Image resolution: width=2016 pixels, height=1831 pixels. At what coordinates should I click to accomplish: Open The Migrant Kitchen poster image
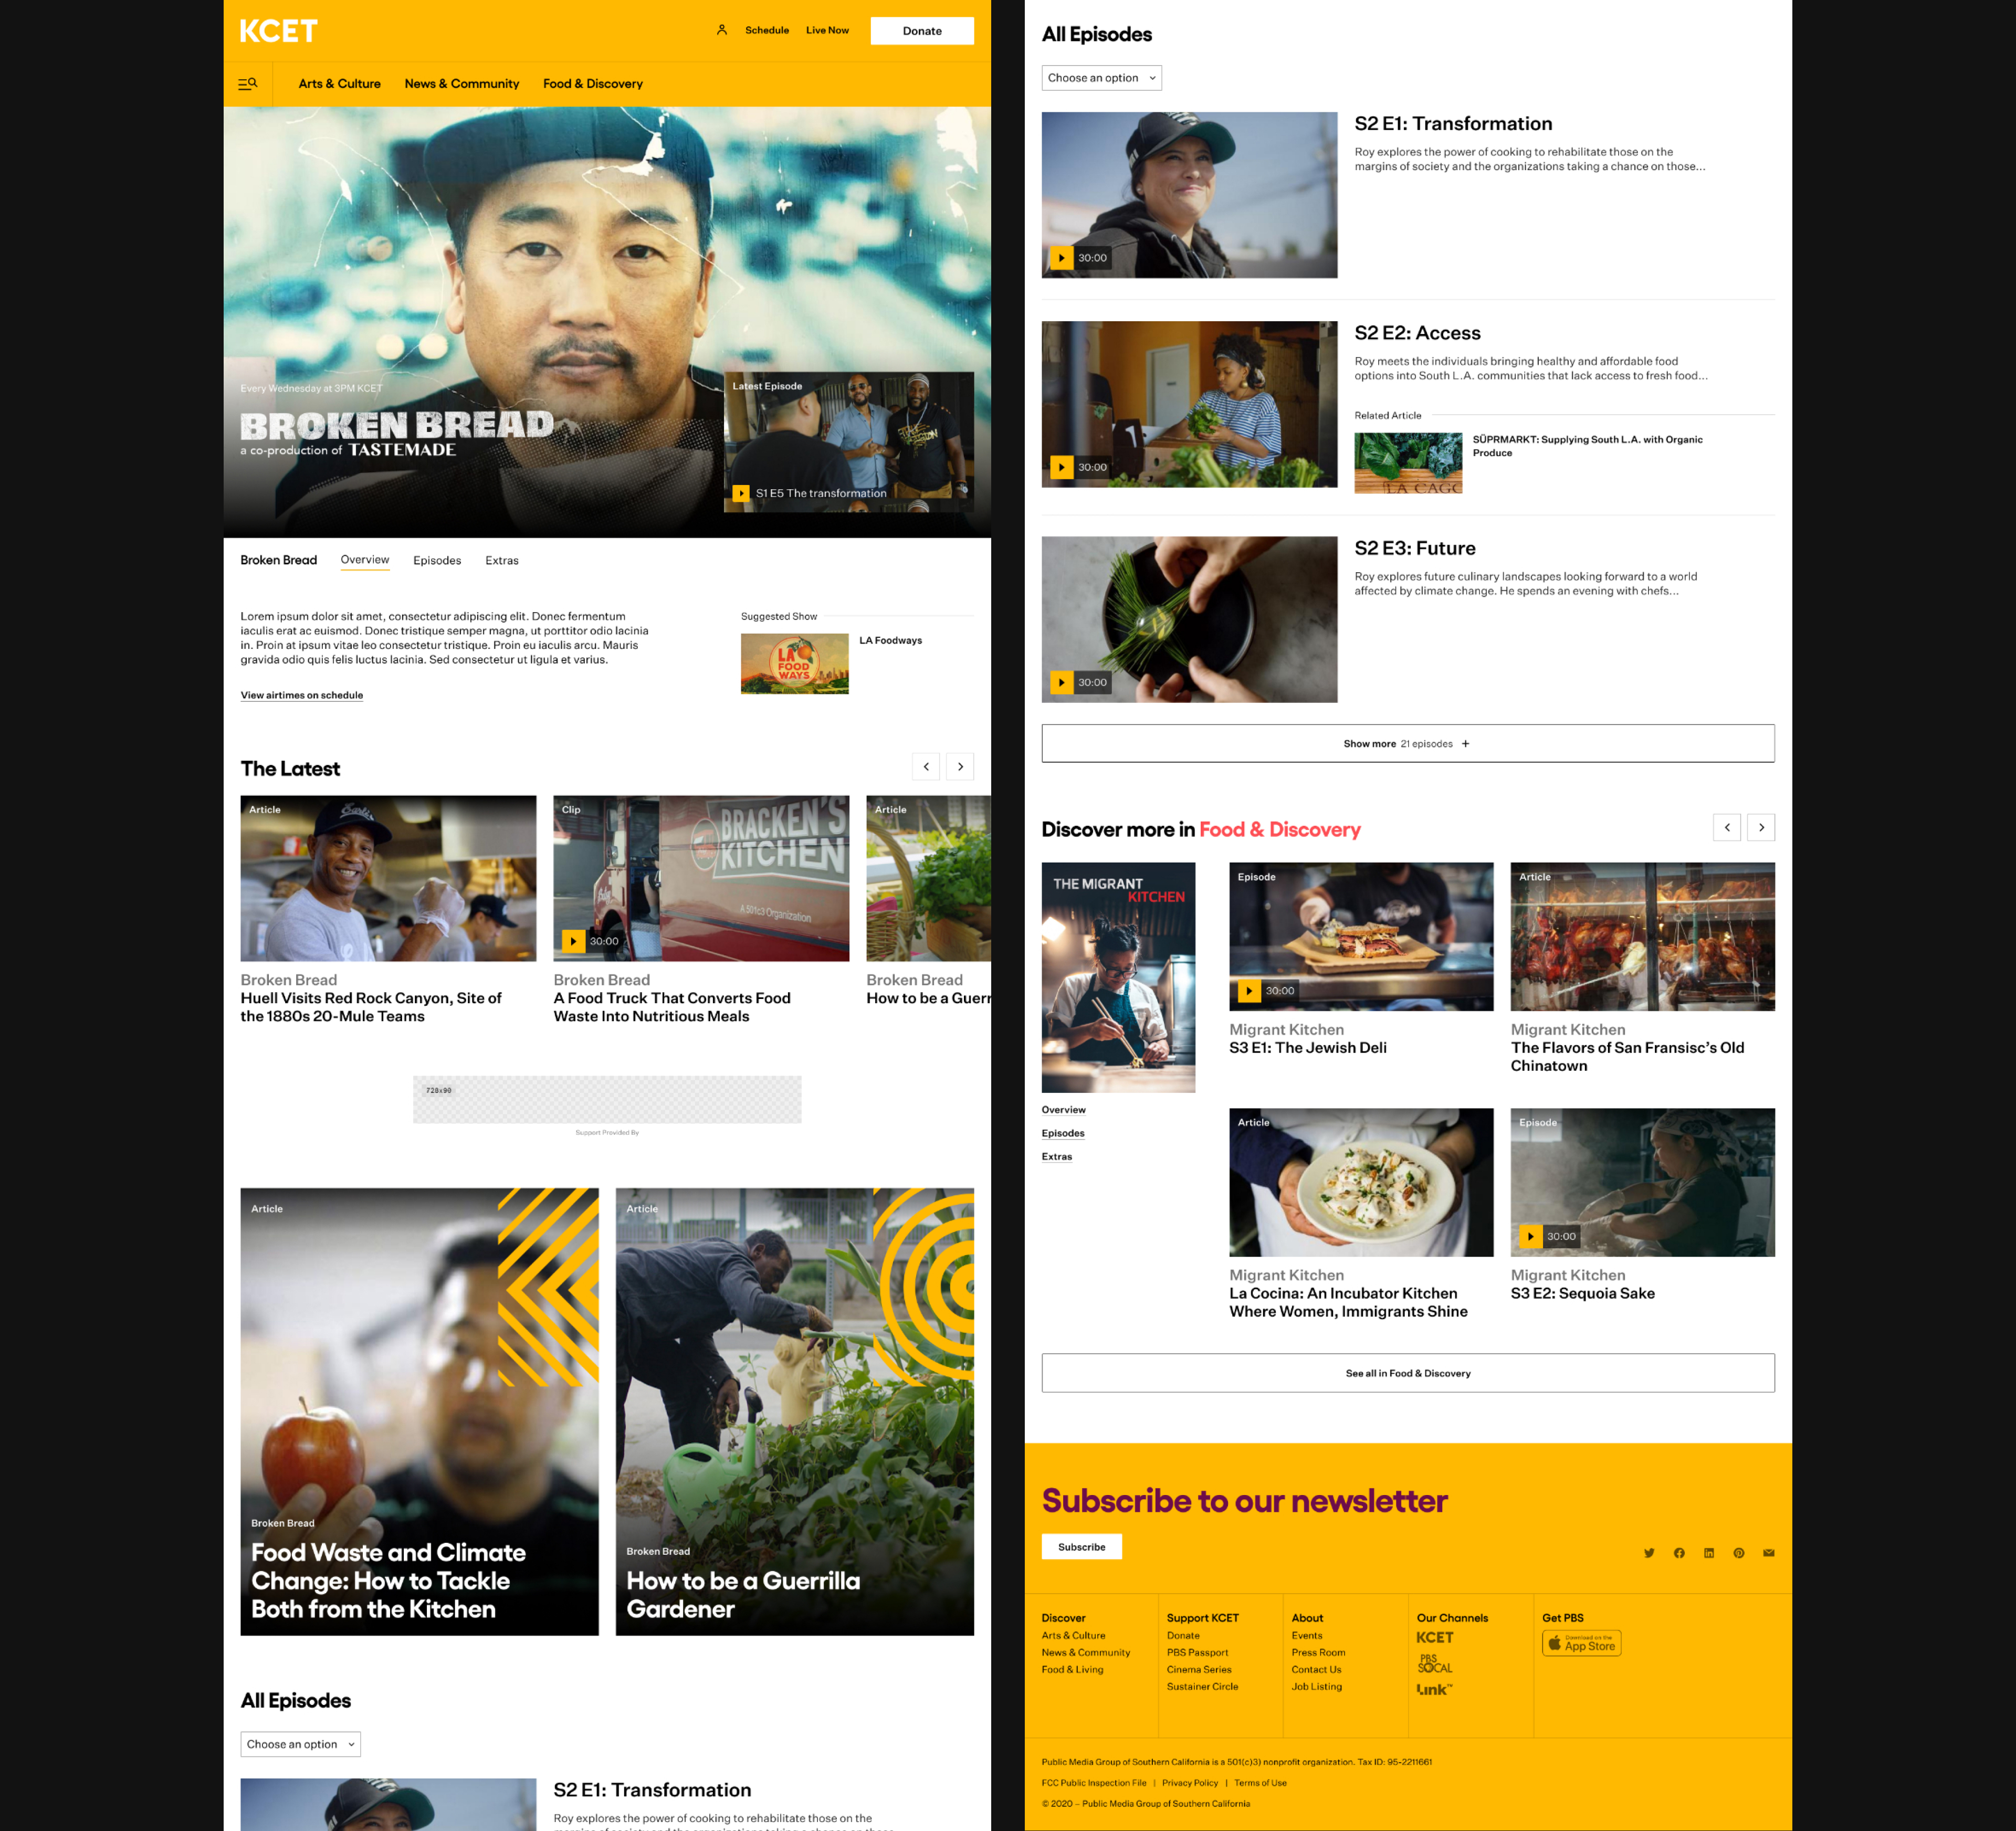coord(1118,978)
